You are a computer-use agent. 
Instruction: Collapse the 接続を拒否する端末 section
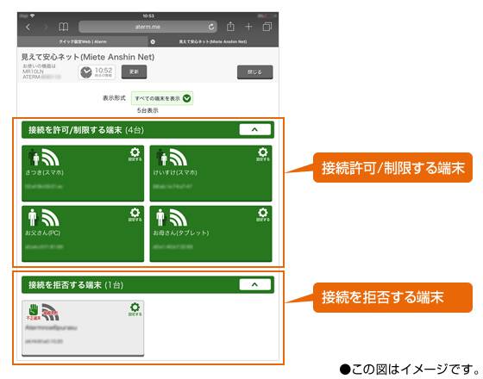[255, 284]
